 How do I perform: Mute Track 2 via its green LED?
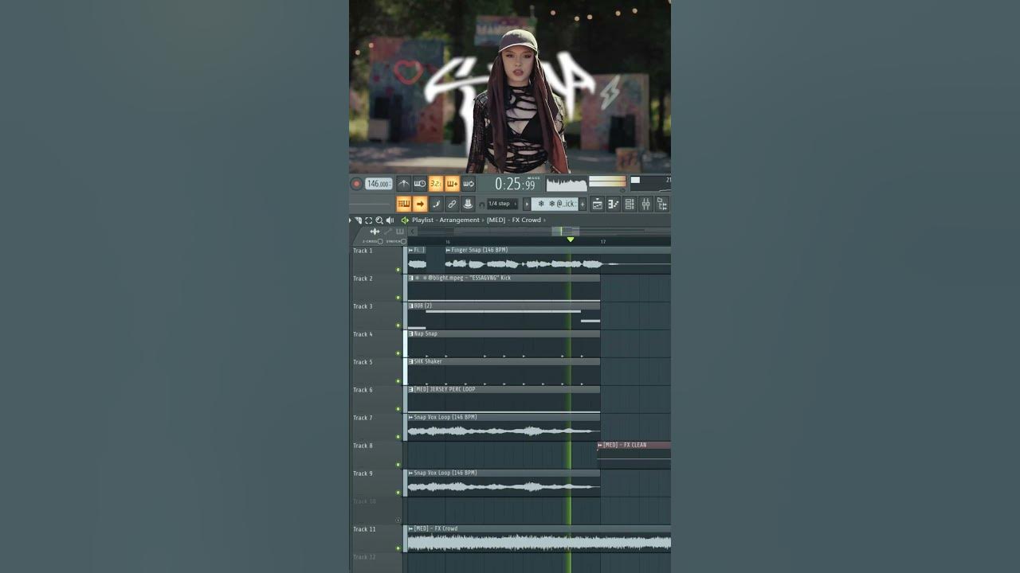pyautogui.click(x=398, y=298)
